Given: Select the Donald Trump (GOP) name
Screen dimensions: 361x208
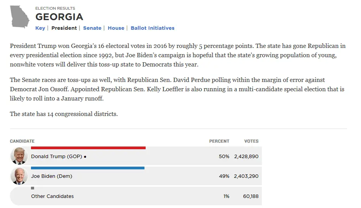Looking at the screenshot, I should click(56, 157).
